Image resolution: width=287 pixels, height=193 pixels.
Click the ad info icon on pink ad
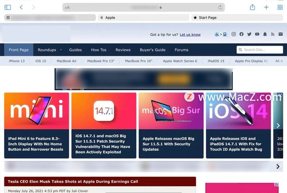click(276, 185)
